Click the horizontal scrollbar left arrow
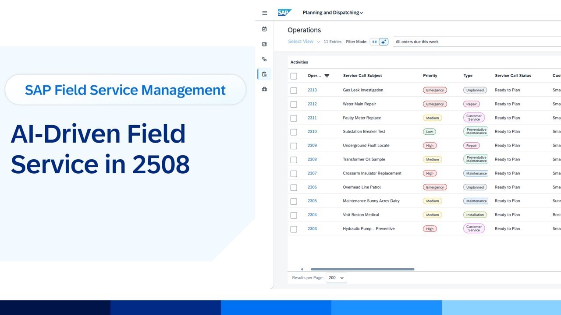Image resolution: width=561 pixels, height=315 pixels. (302, 269)
